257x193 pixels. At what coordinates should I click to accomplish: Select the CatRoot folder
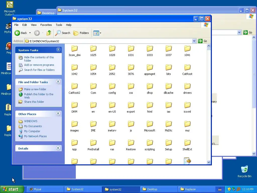point(187,70)
